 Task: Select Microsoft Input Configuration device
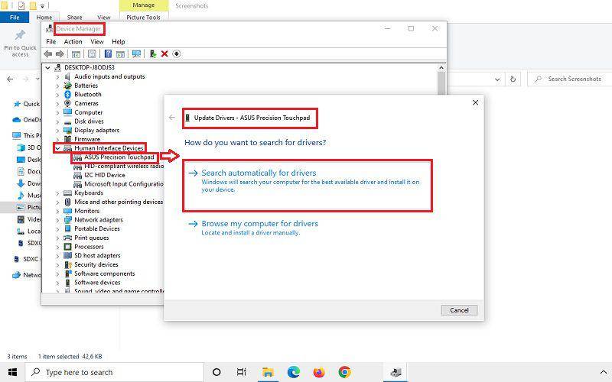[124, 184]
